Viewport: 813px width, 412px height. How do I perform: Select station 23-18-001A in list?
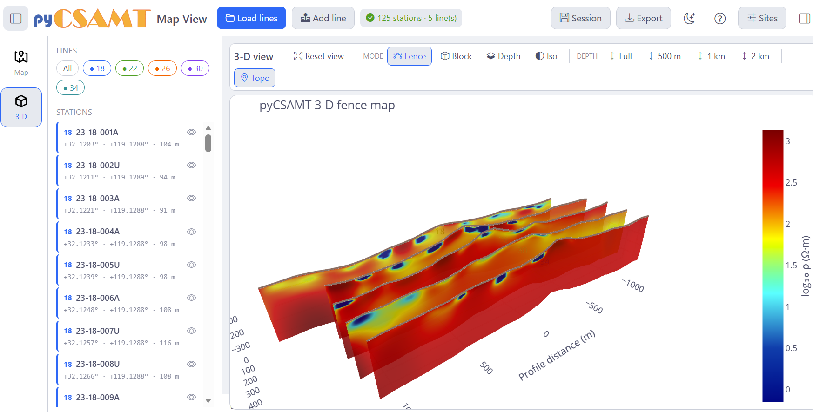pos(129,138)
